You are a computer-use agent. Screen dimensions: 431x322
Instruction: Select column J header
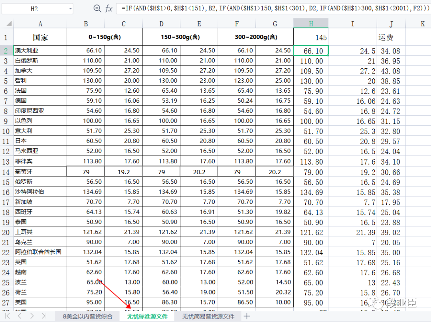391,24
